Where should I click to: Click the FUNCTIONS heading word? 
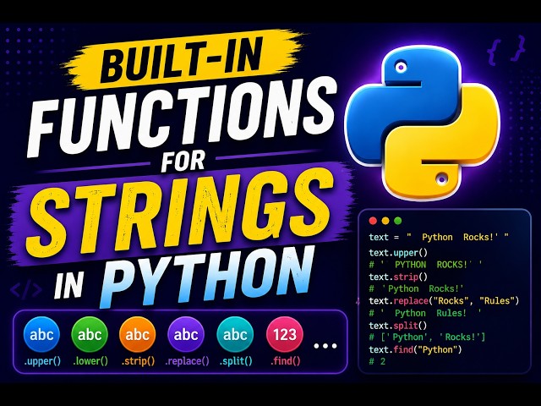click(x=183, y=118)
